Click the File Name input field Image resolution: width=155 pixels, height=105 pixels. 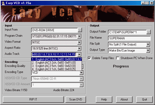(x=129, y=38)
